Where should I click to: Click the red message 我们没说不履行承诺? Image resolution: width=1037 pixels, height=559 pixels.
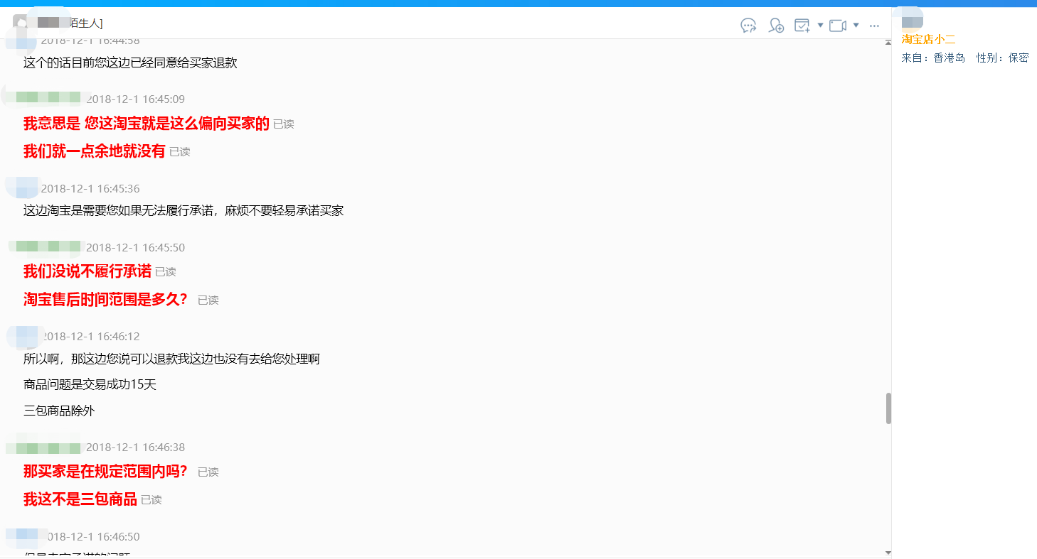(87, 271)
